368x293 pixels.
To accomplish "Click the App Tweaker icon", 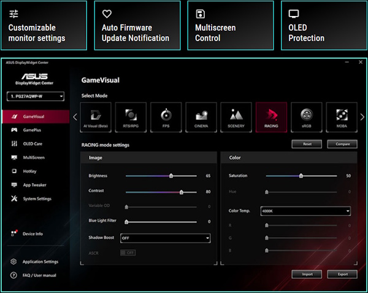I will tap(14, 185).
